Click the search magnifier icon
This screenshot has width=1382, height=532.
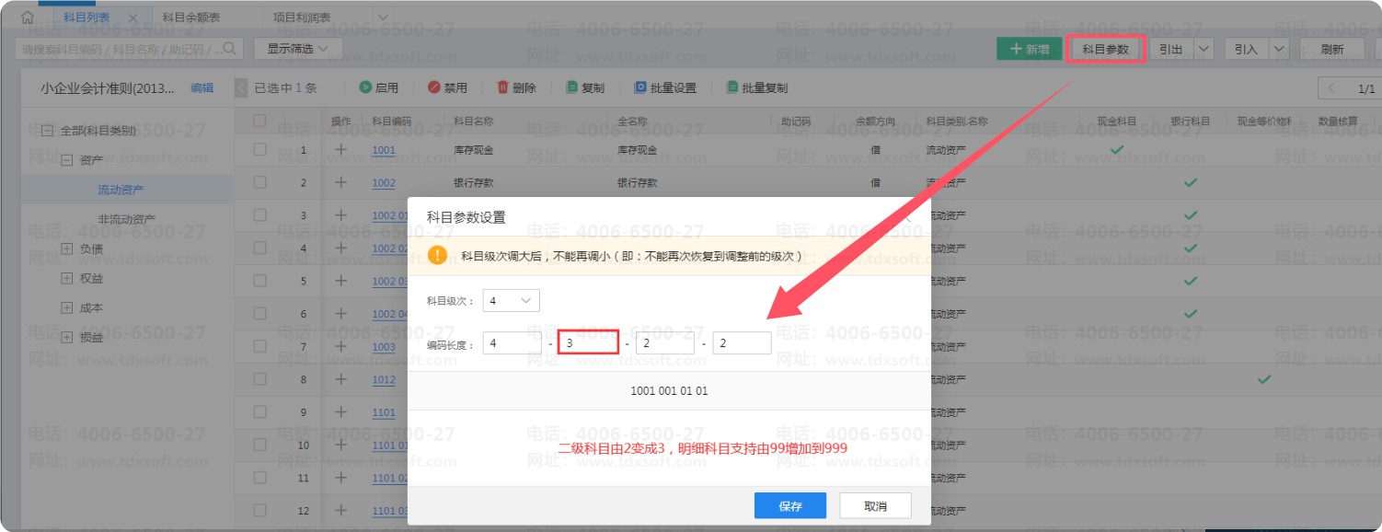point(227,48)
